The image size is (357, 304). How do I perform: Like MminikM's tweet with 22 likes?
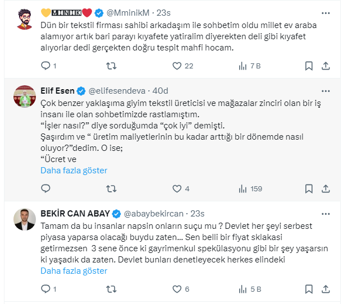coord(177,66)
